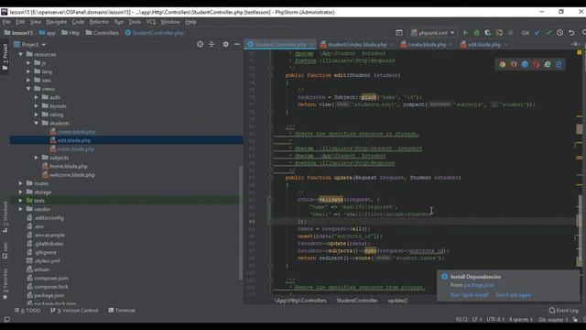Open the Navigate menu
The height and width of the screenshot is (330, 586).
(x=57, y=22)
